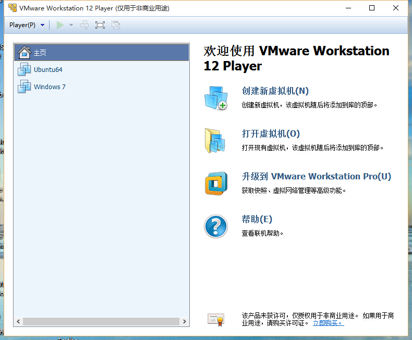Select the Windows 7 virtual machine

pos(101,87)
